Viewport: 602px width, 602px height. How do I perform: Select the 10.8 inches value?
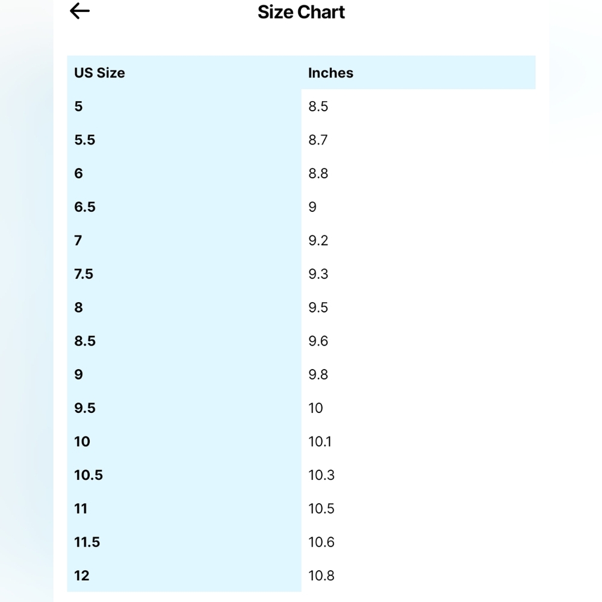coord(321,576)
